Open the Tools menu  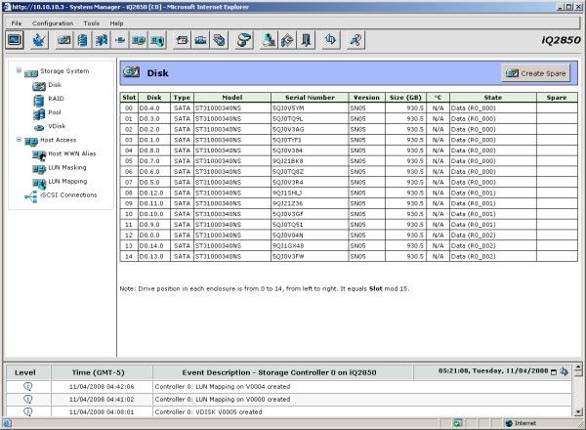(92, 23)
